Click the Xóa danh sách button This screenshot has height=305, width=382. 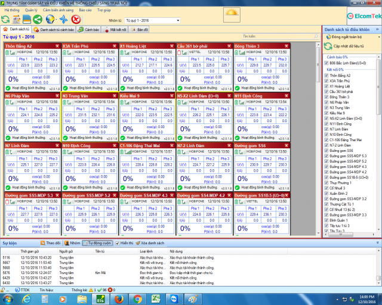tap(152, 243)
